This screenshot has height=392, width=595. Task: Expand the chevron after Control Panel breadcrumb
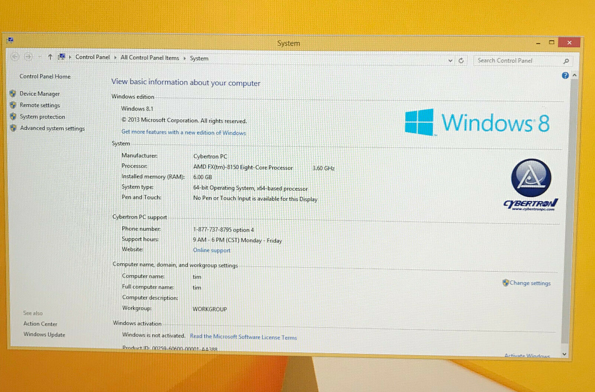115,58
